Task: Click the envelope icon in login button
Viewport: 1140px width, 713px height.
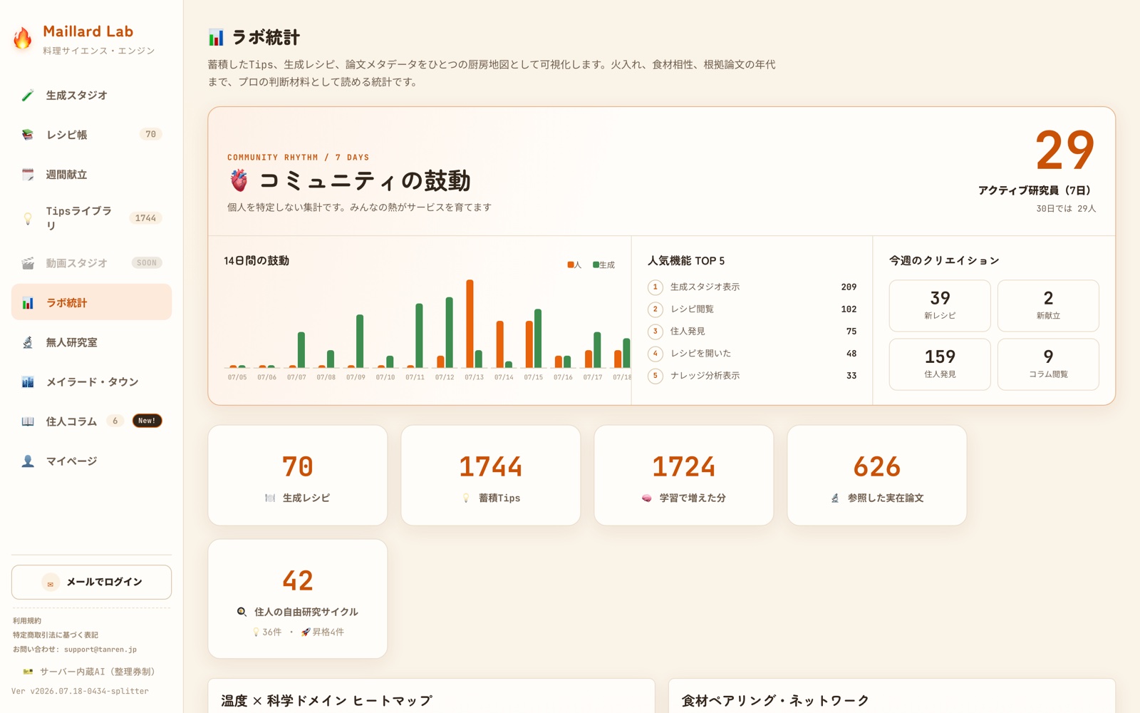Action: (x=51, y=583)
